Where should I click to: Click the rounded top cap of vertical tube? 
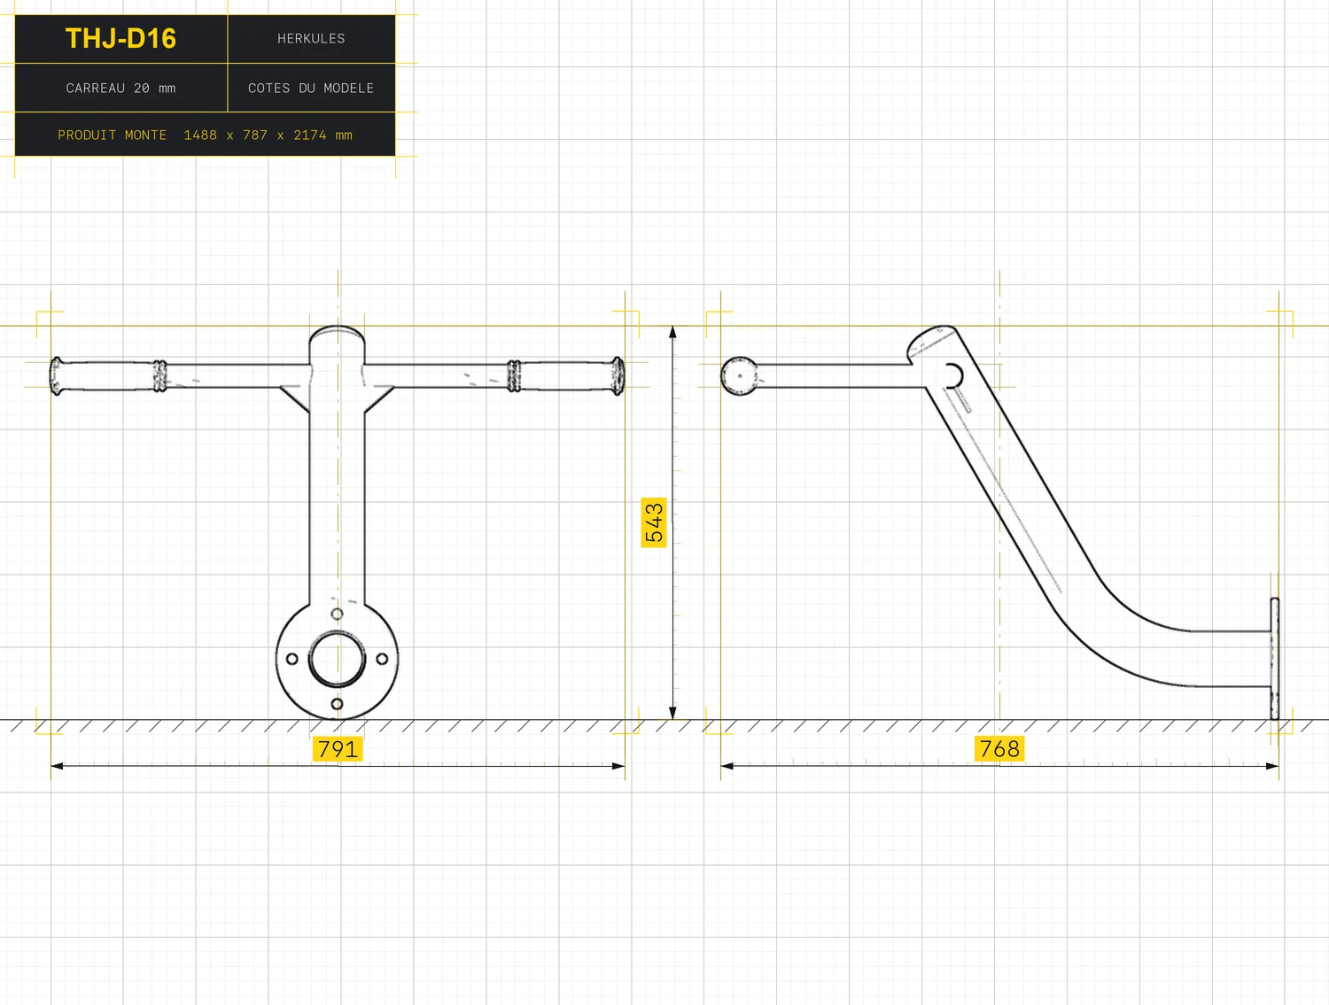click(x=337, y=335)
